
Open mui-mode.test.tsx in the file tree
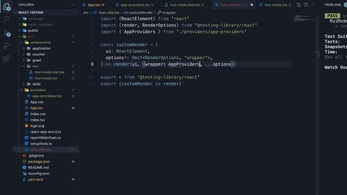(49, 72)
